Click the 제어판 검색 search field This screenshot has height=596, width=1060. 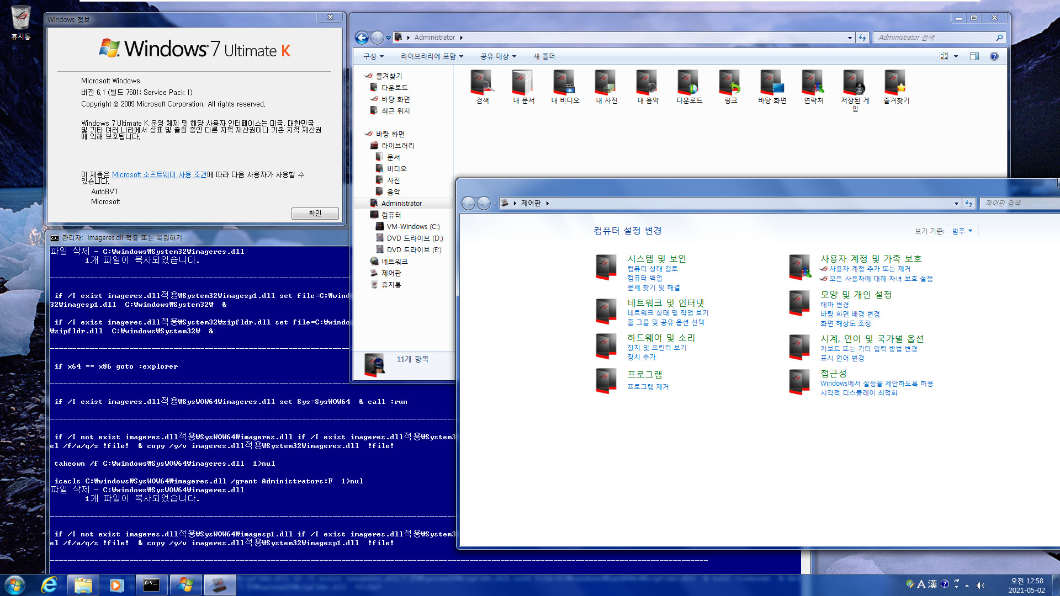pos(1019,203)
